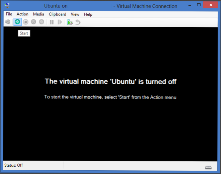Open the File menu

9,14
